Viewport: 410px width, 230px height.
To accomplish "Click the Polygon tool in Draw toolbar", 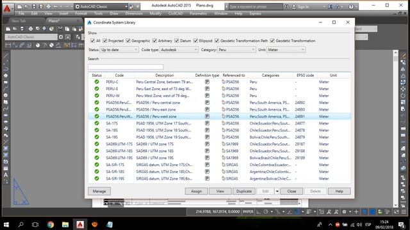I will pos(6,75).
